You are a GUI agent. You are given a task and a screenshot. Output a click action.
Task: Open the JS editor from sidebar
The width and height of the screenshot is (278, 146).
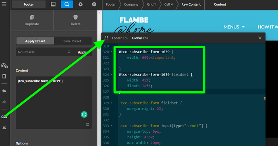click(x=4, y=128)
